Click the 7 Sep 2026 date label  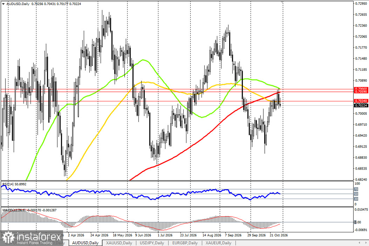point(233,235)
